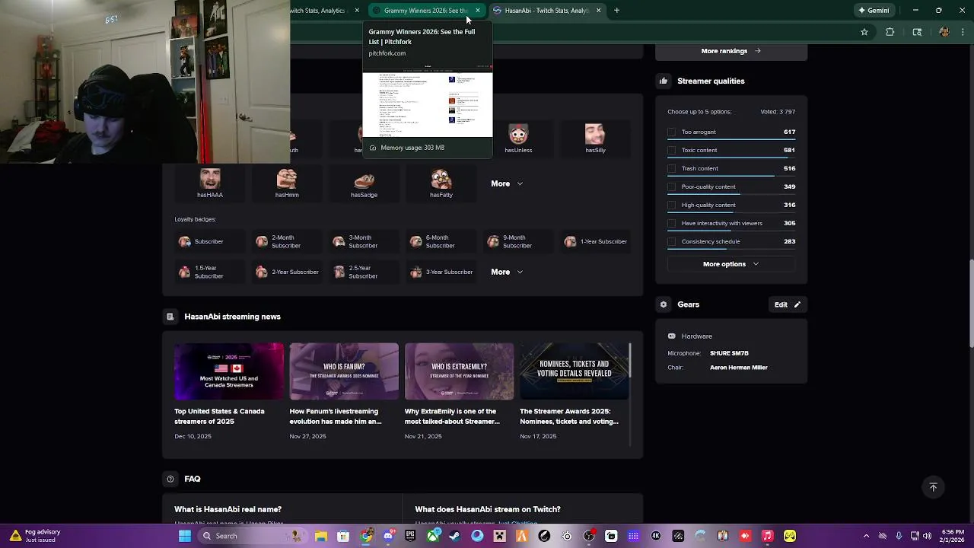Close the Grammy Winners 2026 tab

point(478,11)
